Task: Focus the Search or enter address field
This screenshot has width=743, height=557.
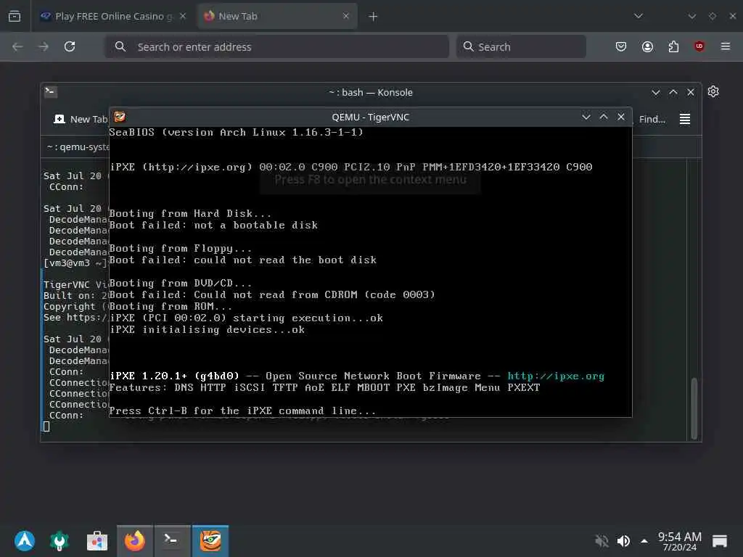Action: coord(276,46)
